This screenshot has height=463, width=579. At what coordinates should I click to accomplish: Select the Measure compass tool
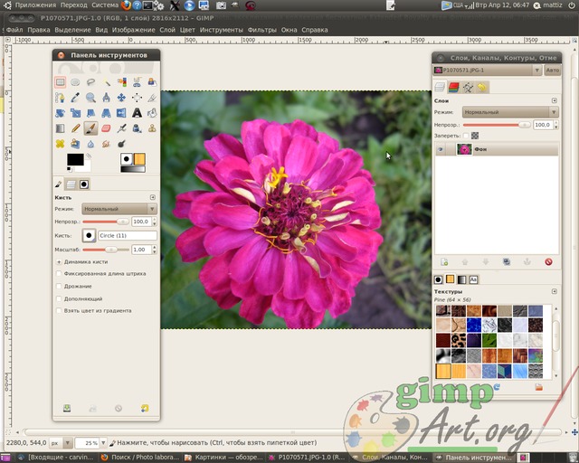(107, 98)
